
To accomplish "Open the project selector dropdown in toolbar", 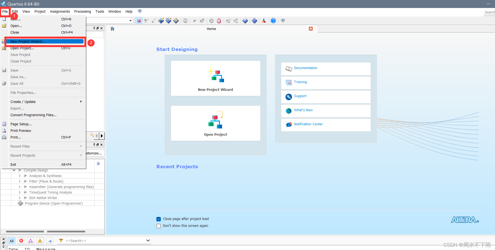I will pos(130,21).
